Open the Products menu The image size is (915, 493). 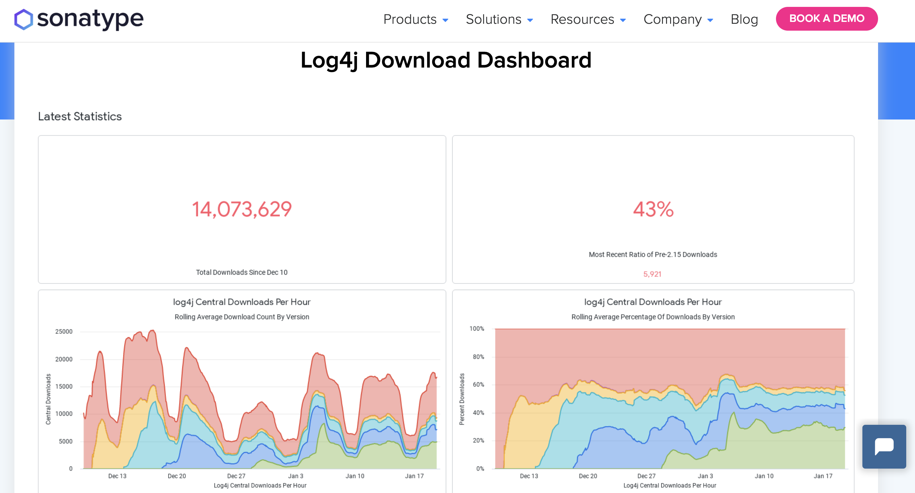point(410,19)
